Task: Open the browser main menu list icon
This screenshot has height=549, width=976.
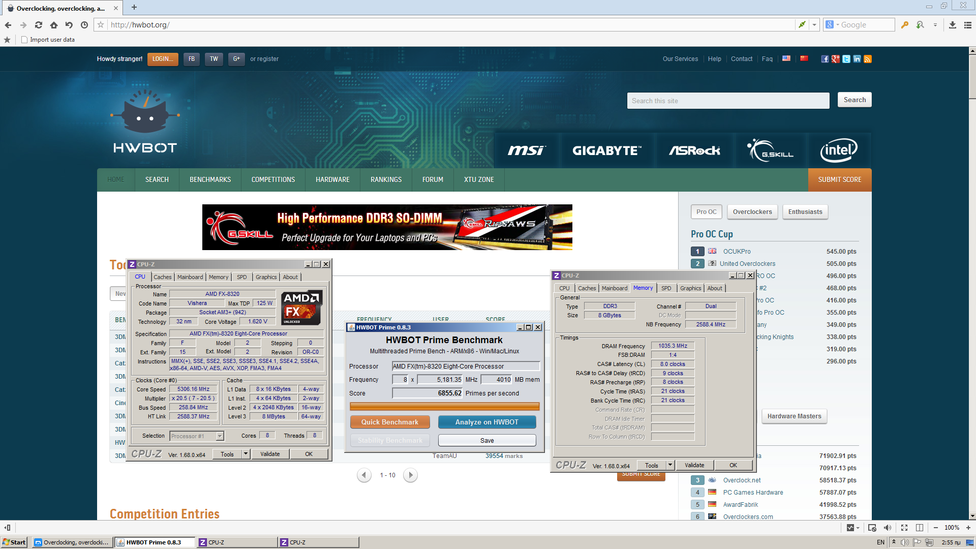Action: click(968, 25)
